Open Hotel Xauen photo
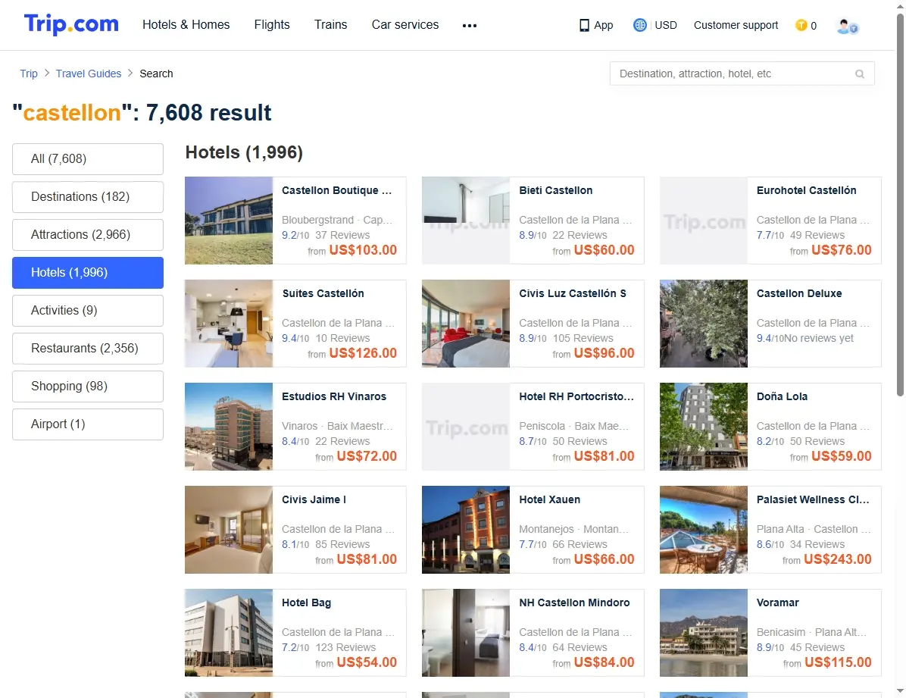Viewport: 906px width, 698px height. coord(466,530)
